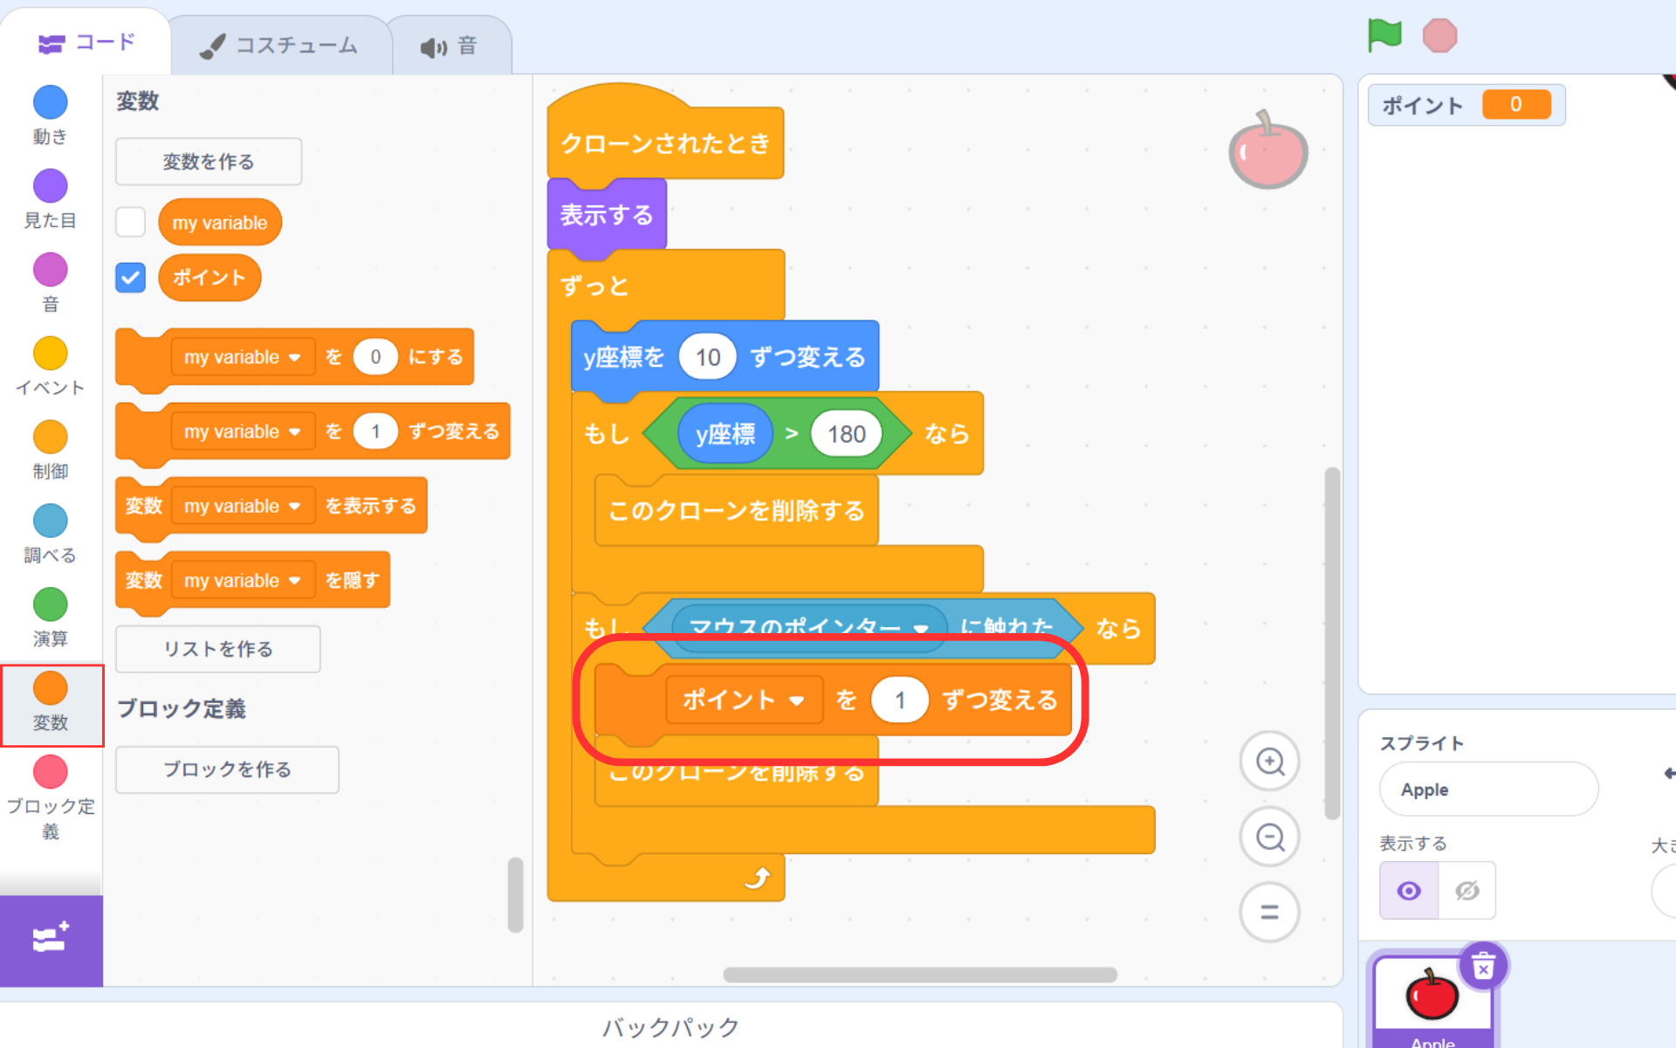
Task: Switch to the 音 tab
Action: [x=449, y=46]
